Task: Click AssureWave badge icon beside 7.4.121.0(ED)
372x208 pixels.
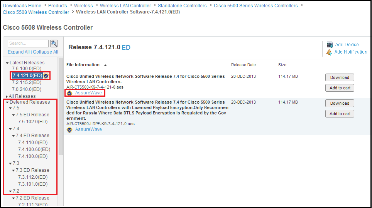Action: (46, 76)
